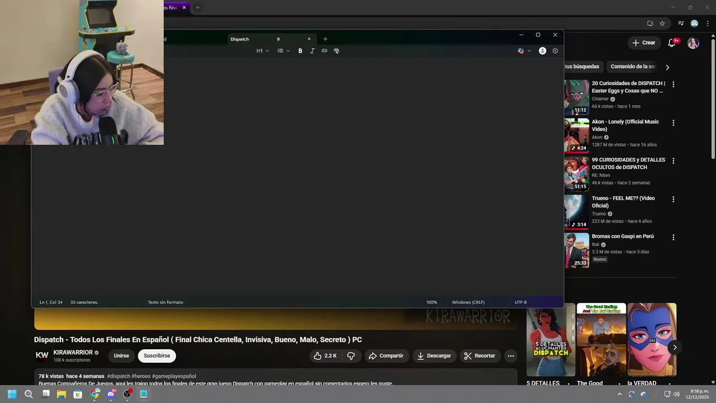Open '99 CURIOSIDADES y DETALLES OCULTOS' video
Screen dimensions: 716x403
[x=628, y=163]
